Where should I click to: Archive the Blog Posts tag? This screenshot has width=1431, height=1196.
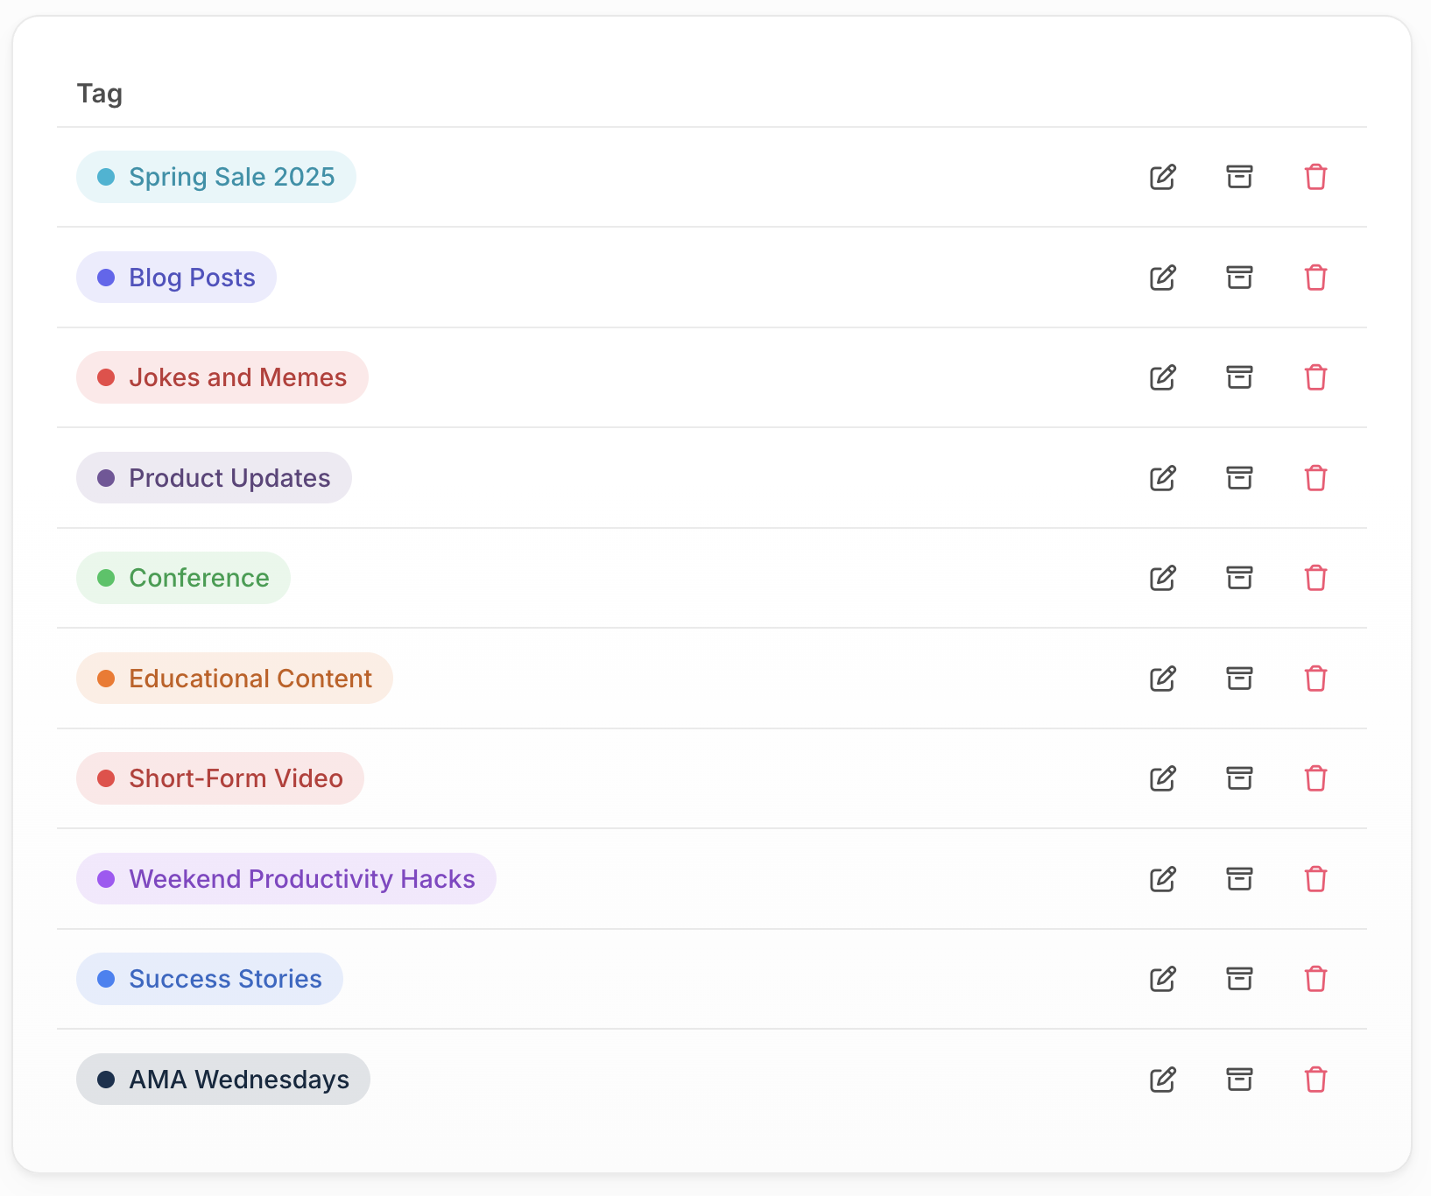1239,278
